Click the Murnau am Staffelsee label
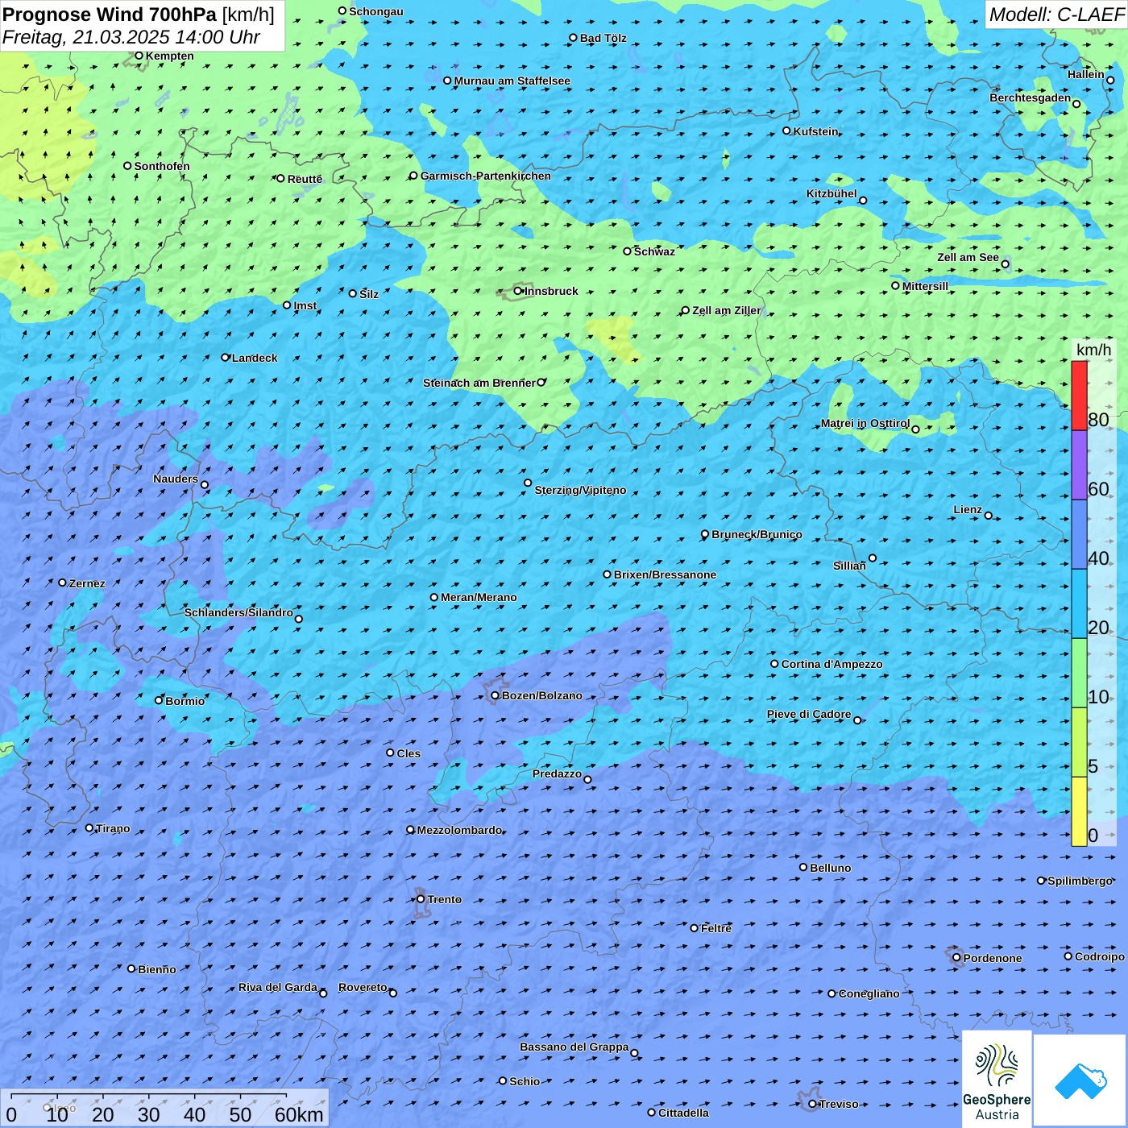 coord(512,81)
